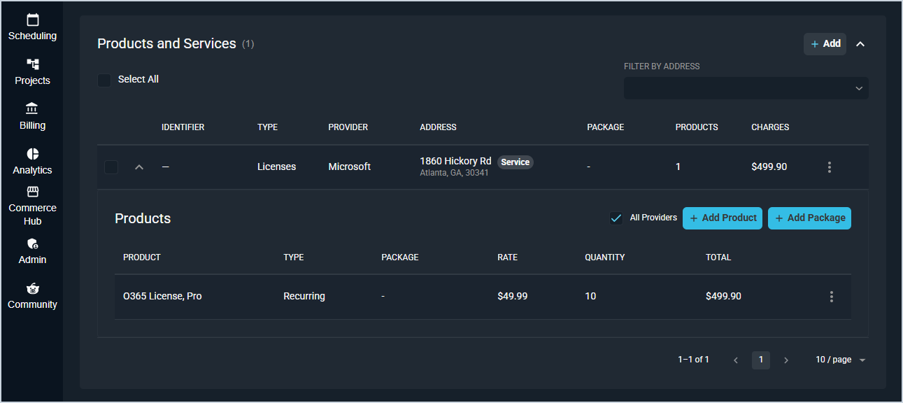The image size is (903, 403).
Task: Open Projects from the sidebar
Action: tap(32, 65)
